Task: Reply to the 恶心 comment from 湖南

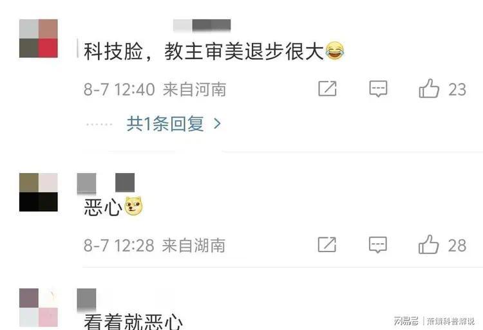Action: 378,245
